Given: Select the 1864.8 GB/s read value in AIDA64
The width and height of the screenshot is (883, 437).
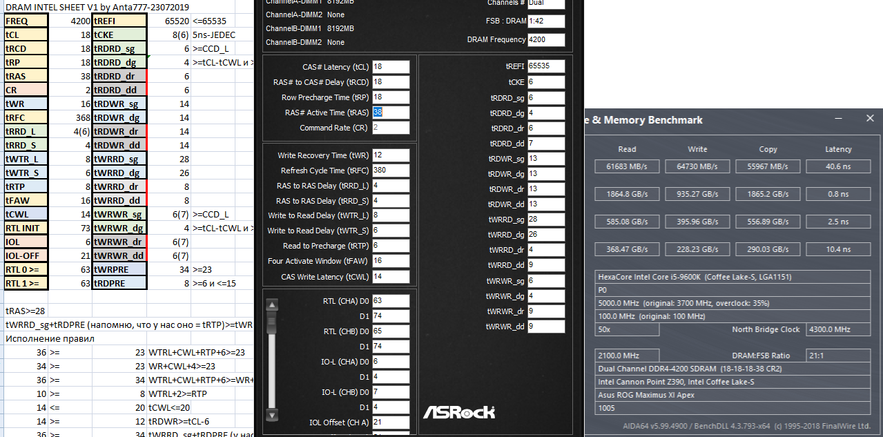Looking at the screenshot, I should (628, 194).
